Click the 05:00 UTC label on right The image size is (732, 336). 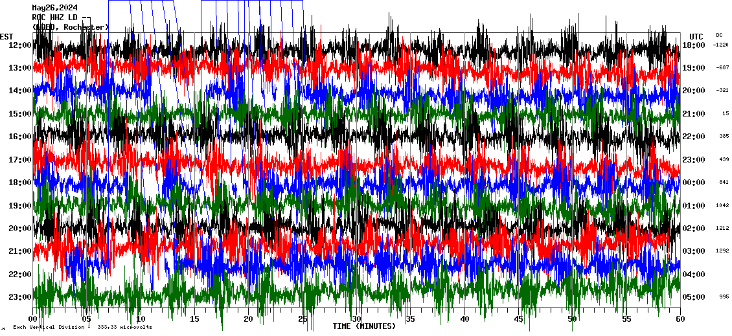pos(694,297)
